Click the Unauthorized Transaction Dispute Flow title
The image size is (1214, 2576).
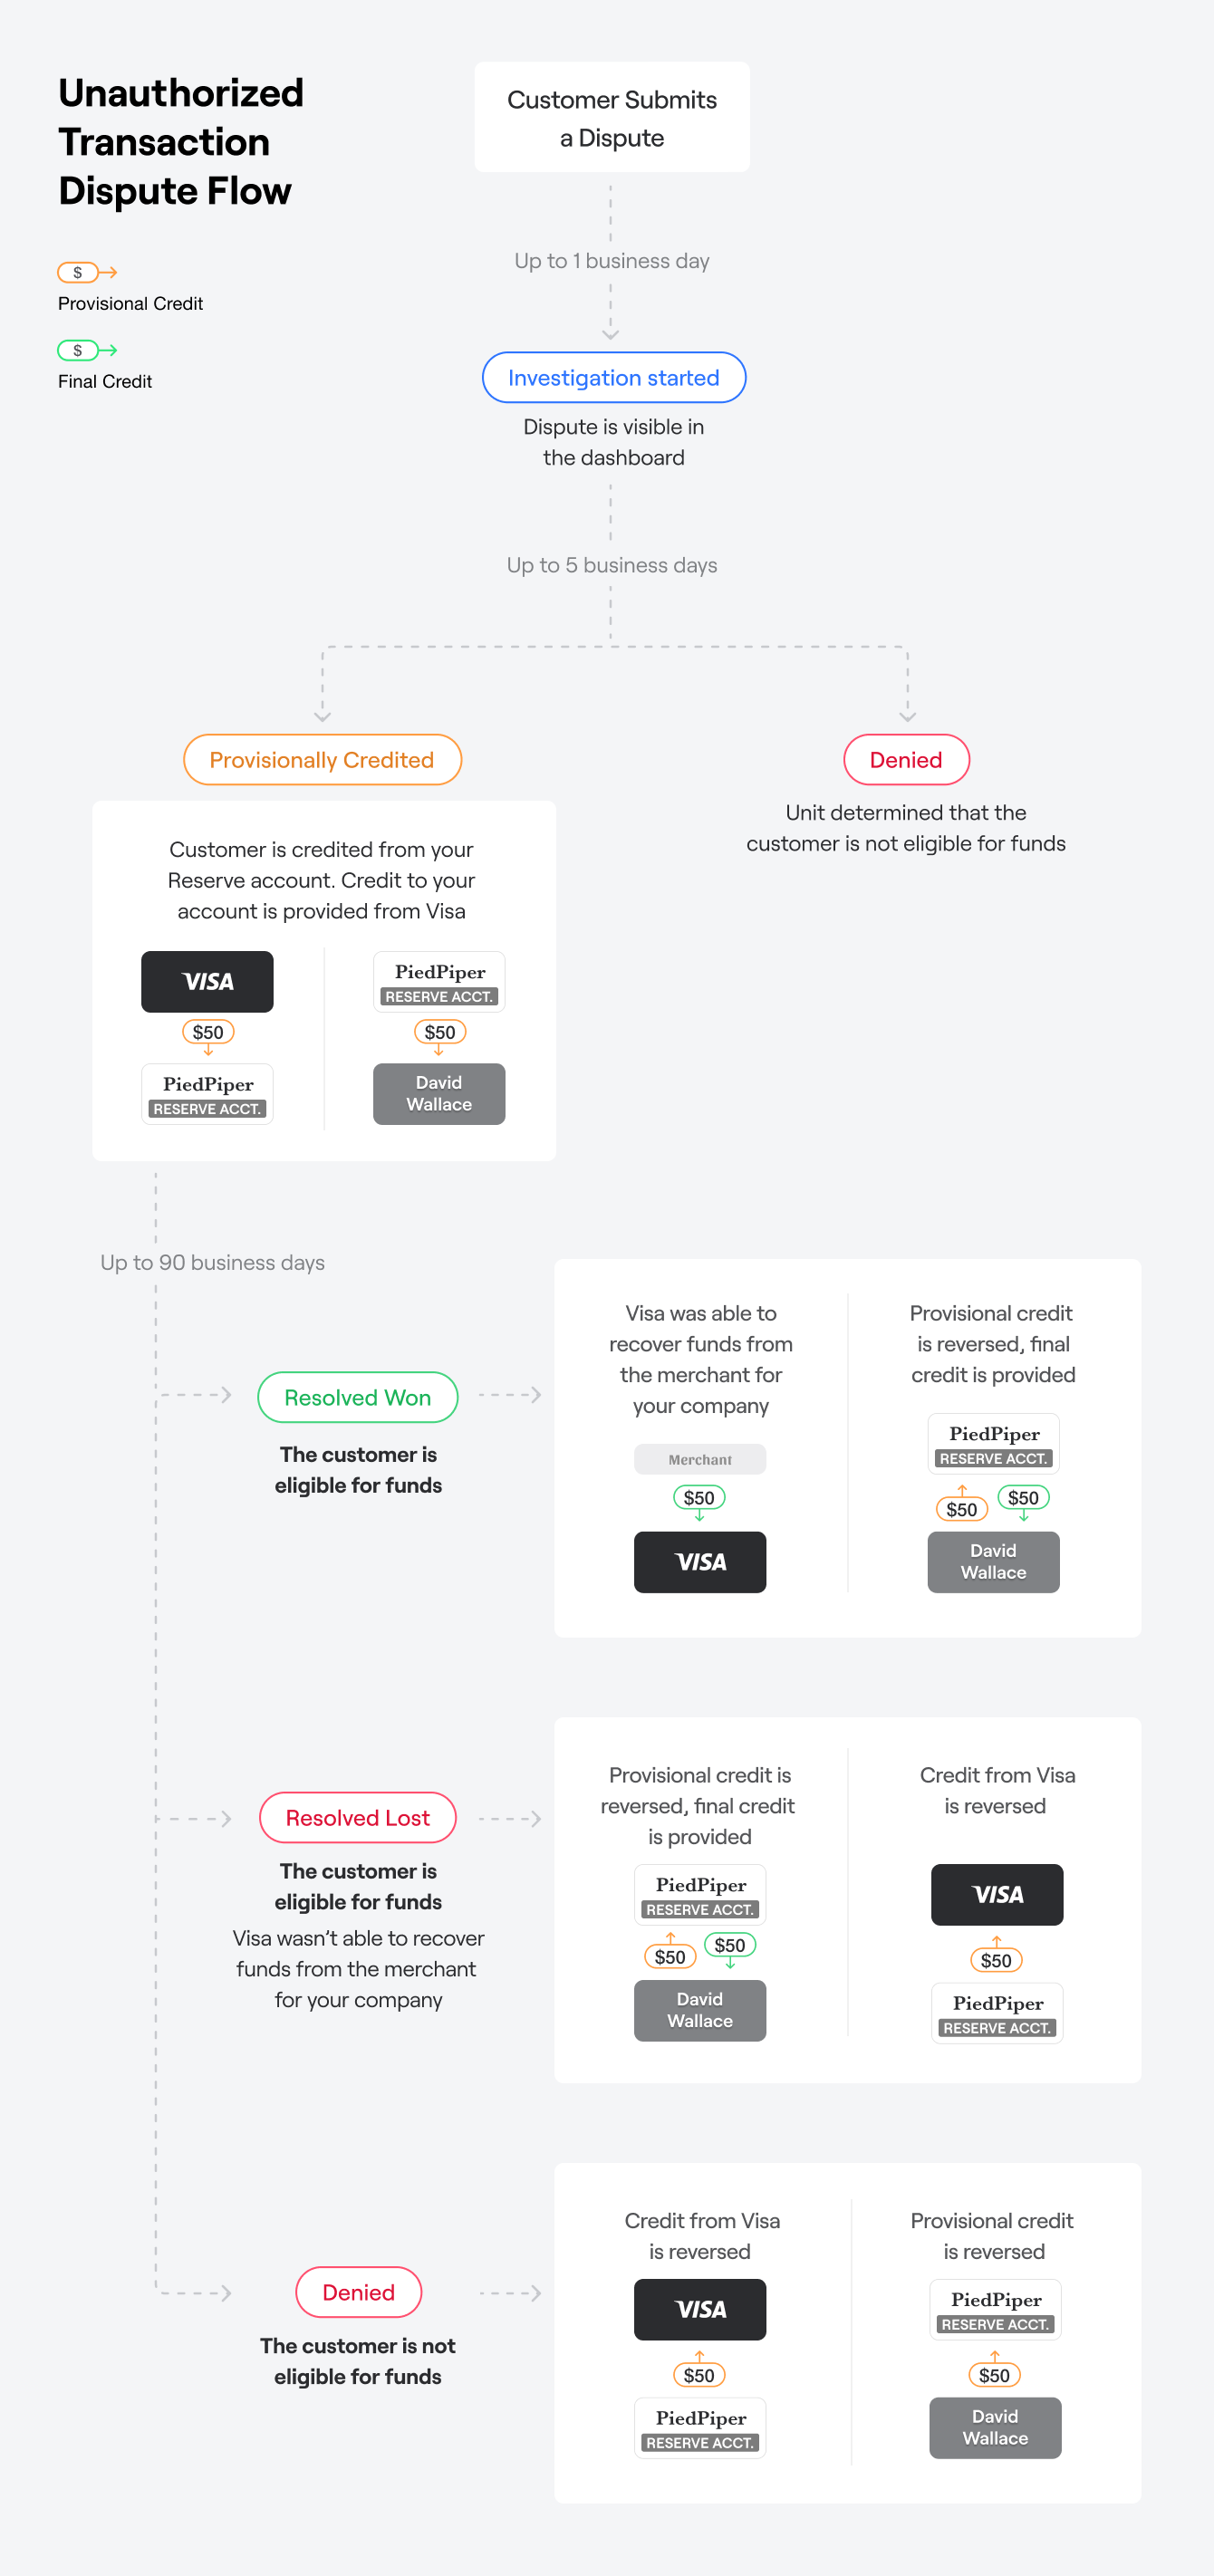point(180,142)
